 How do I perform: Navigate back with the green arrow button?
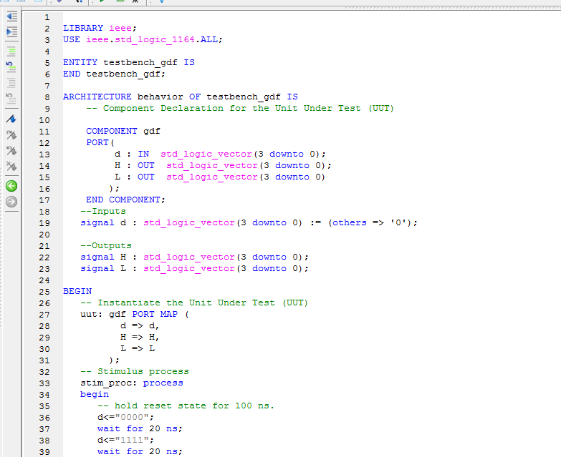[11, 186]
